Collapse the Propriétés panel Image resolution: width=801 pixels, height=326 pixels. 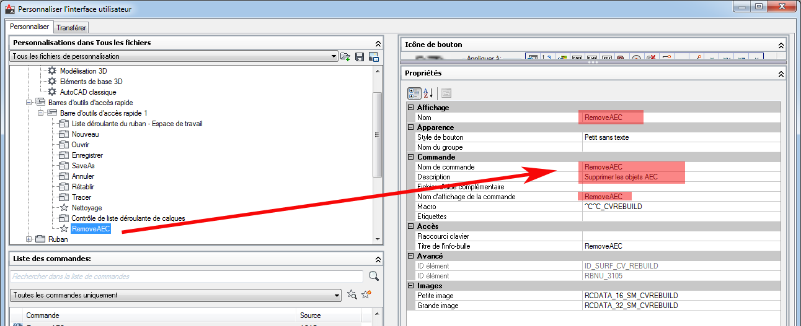coord(781,74)
